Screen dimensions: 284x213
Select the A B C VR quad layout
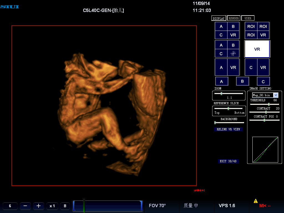point(227,31)
